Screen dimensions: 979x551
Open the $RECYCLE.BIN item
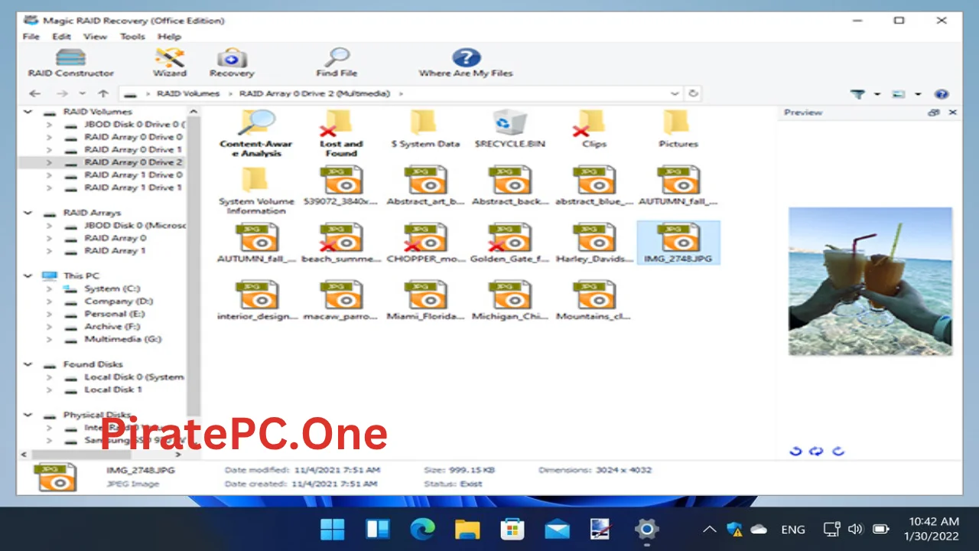pyautogui.click(x=509, y=129)
